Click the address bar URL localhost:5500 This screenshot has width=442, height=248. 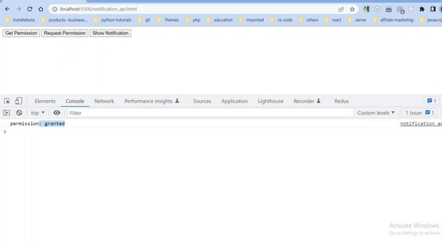pos(98,9)
